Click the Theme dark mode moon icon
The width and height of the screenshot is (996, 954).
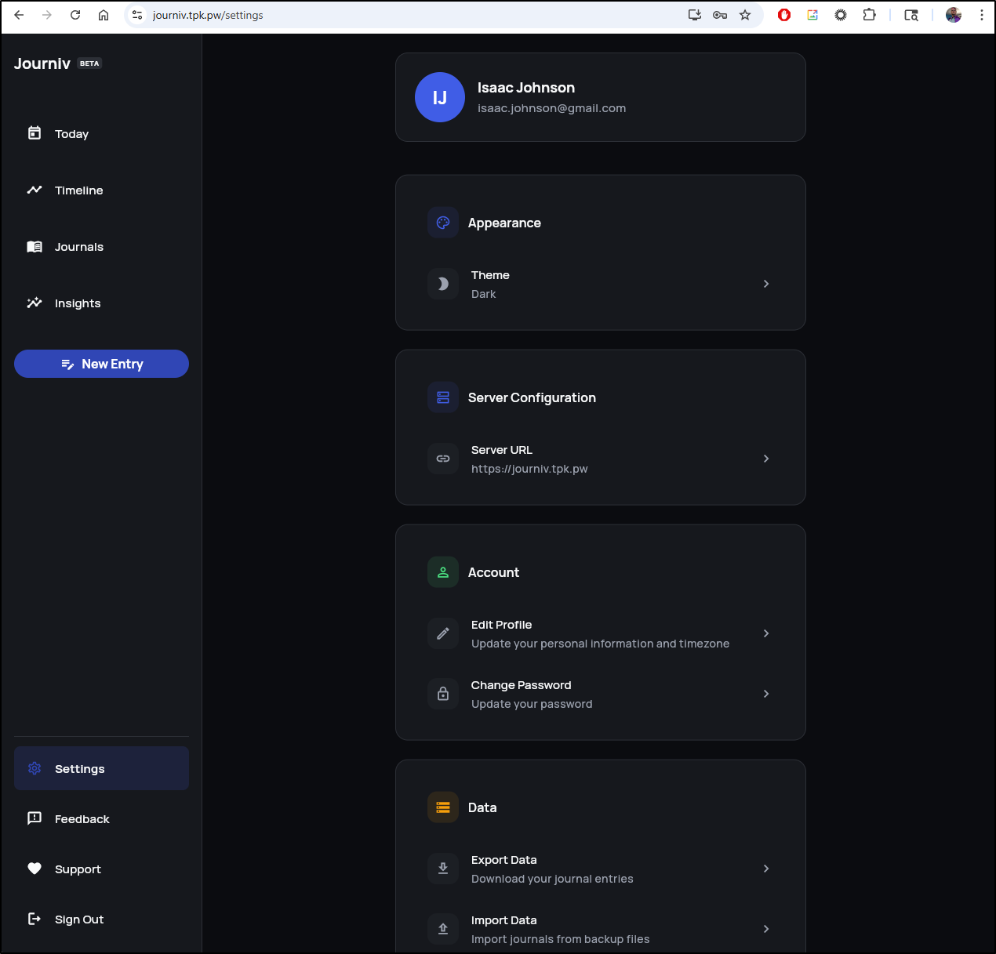[x=443, y=284]
